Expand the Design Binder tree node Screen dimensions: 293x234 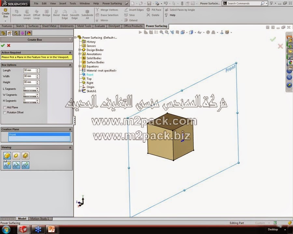point(80,50)
